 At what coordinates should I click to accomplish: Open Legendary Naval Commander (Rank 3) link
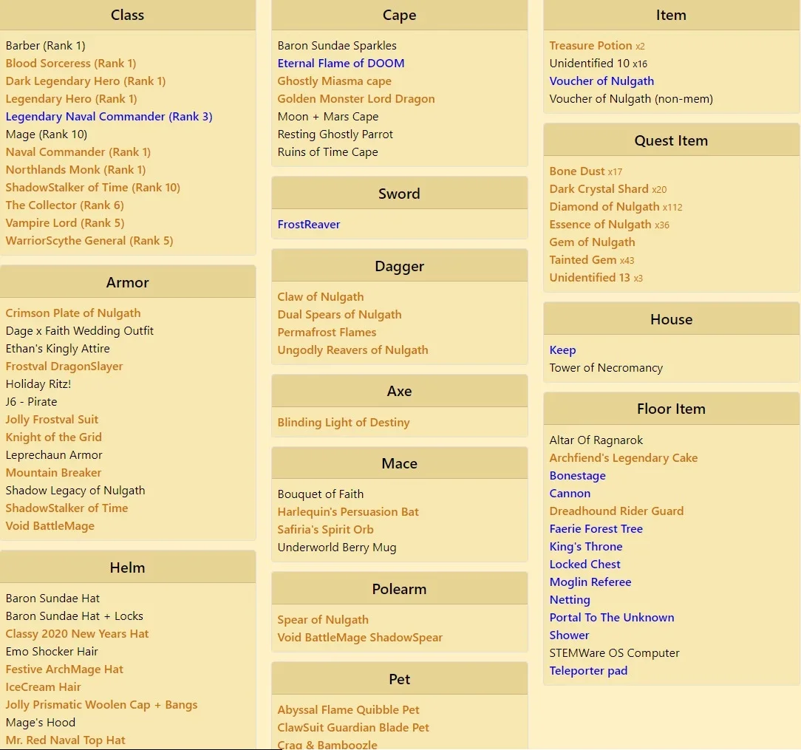click(109, 117)
